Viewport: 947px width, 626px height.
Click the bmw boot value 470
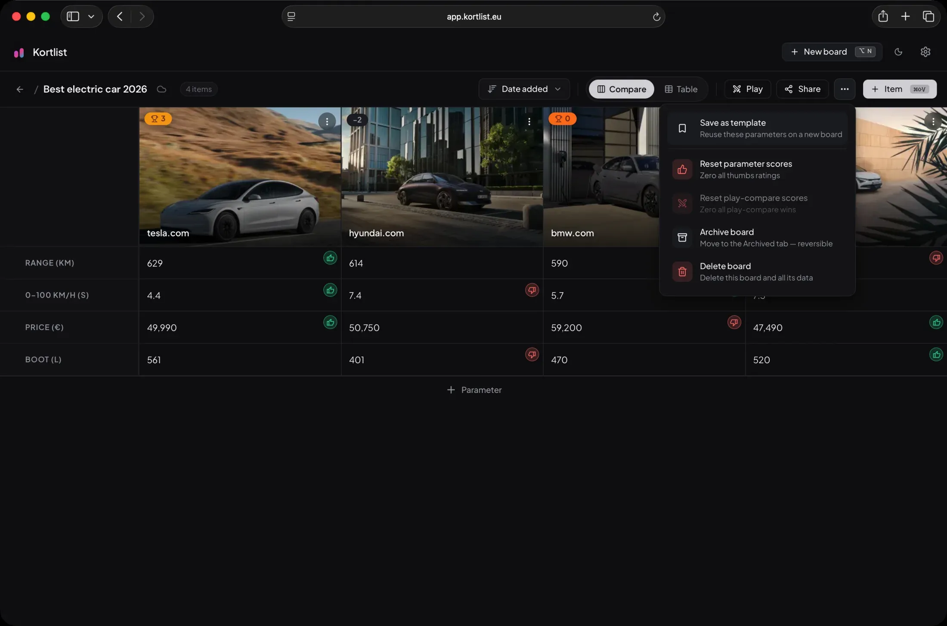tap(559, 360)
